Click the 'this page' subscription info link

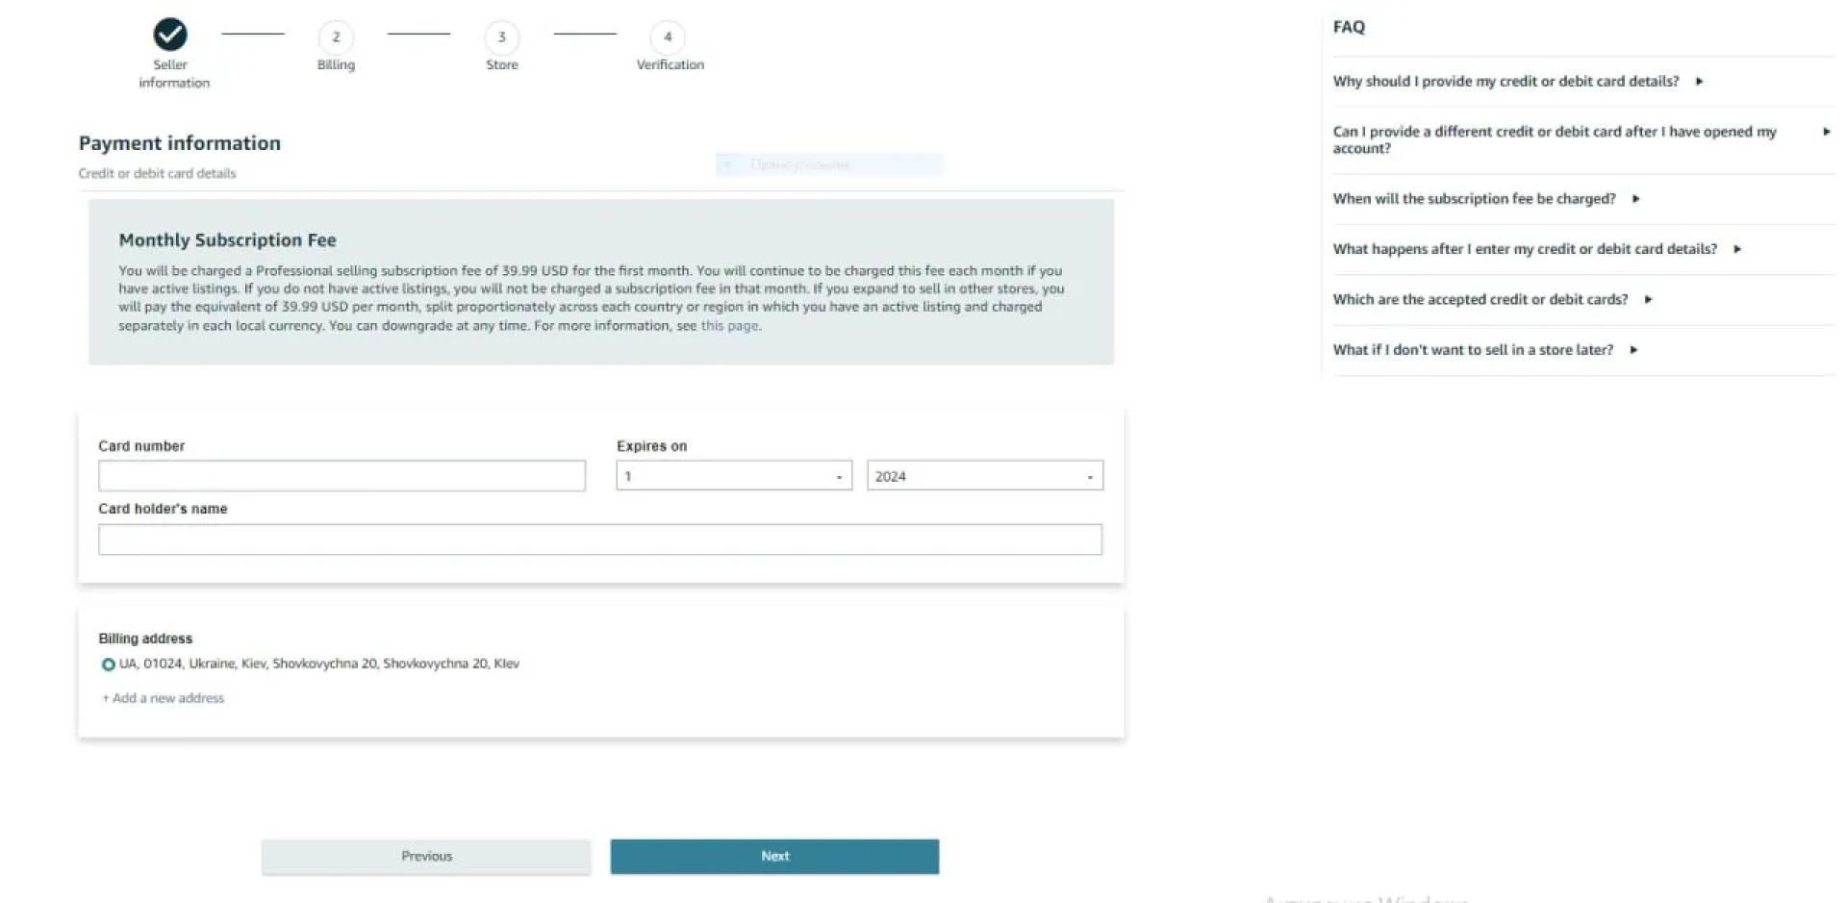pyautogui.click(x=728, y=325)
